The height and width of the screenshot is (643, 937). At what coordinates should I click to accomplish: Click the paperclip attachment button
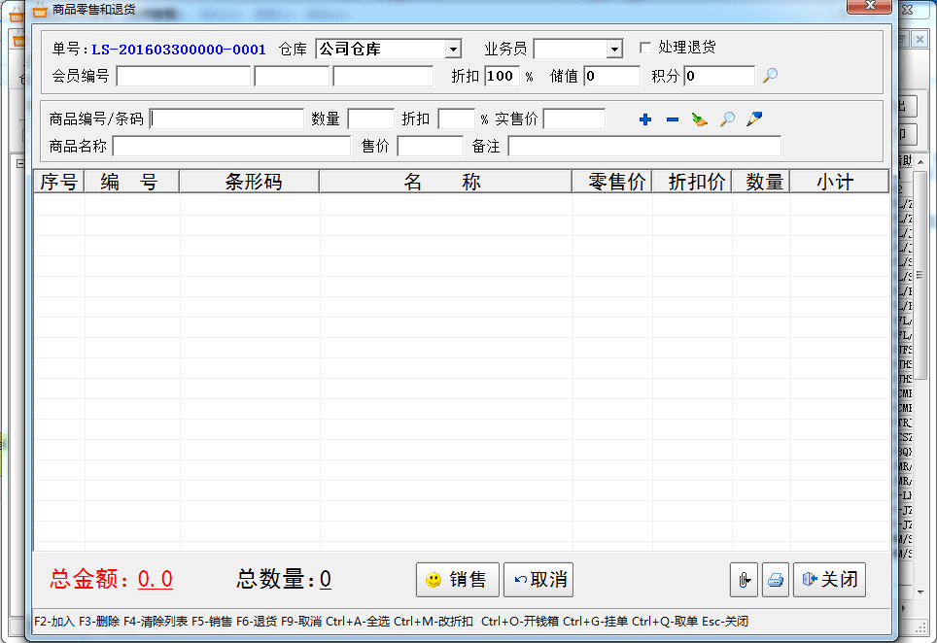743,580
